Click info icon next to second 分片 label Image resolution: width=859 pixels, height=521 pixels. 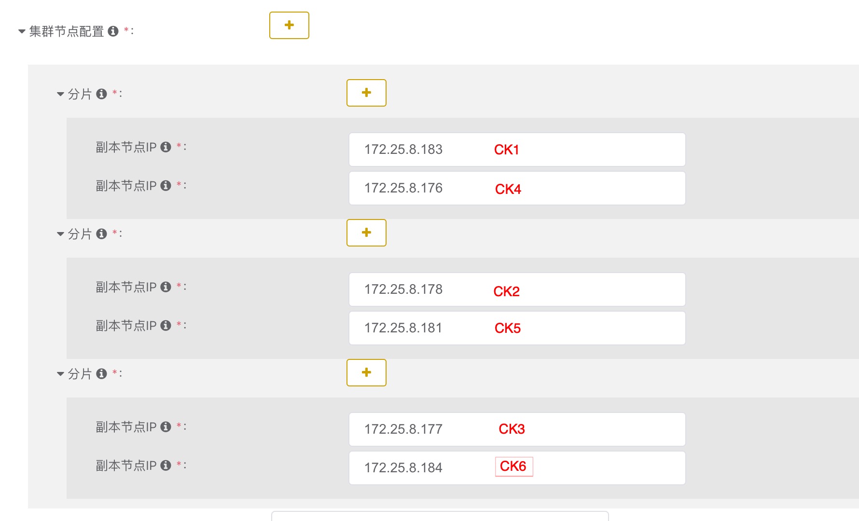pyautogui.click(x=101, y=234)
